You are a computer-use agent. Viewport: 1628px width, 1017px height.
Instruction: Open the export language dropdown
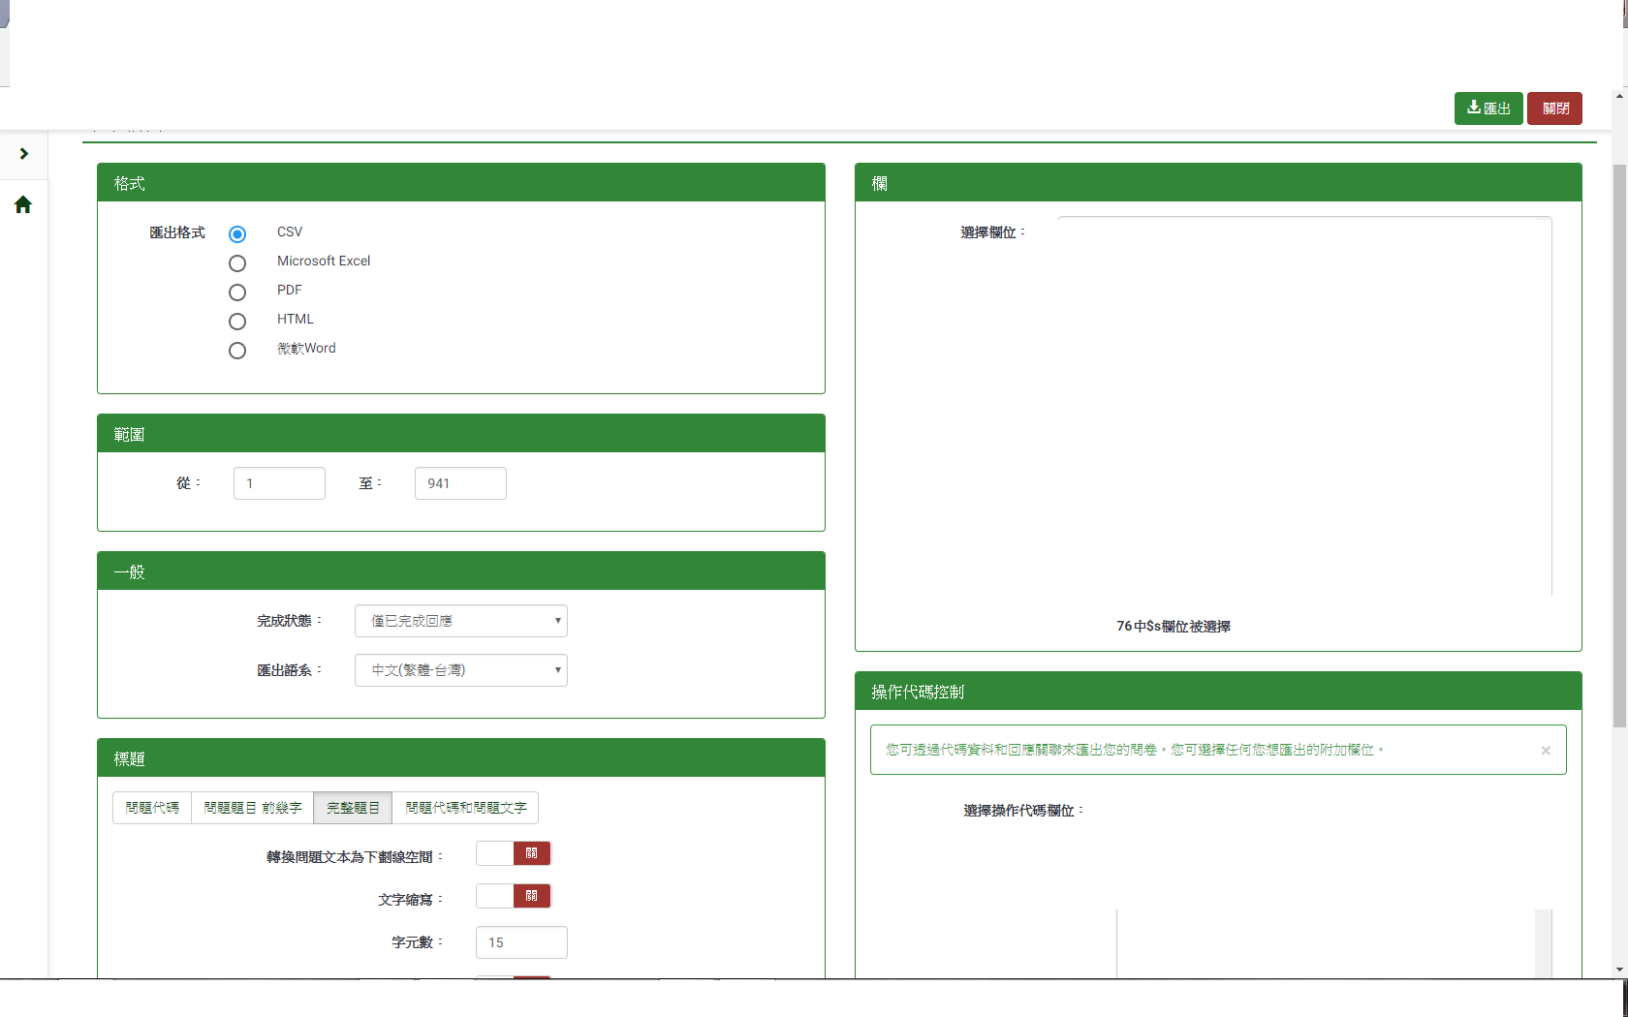[460, 670]
